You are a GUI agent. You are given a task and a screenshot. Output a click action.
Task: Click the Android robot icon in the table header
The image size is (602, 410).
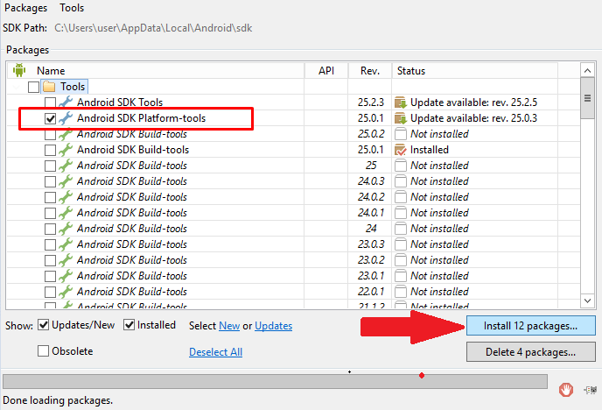(x=19, y=70)
